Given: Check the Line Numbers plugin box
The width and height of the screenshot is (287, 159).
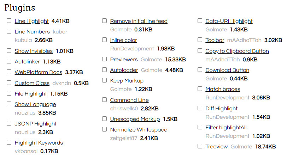Looking at the screenshot, I should (9, 31).
